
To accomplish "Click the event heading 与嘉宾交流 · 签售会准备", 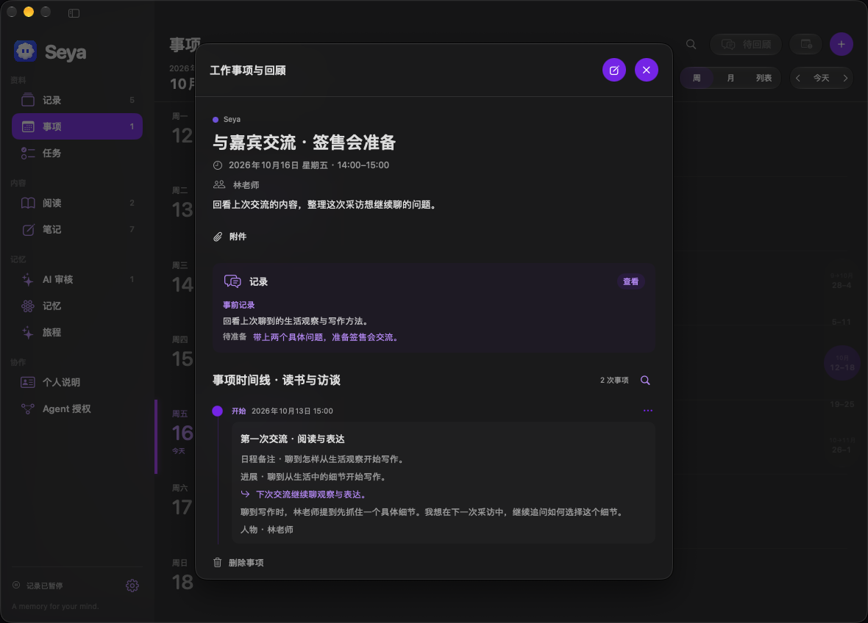I will [304, 143].
